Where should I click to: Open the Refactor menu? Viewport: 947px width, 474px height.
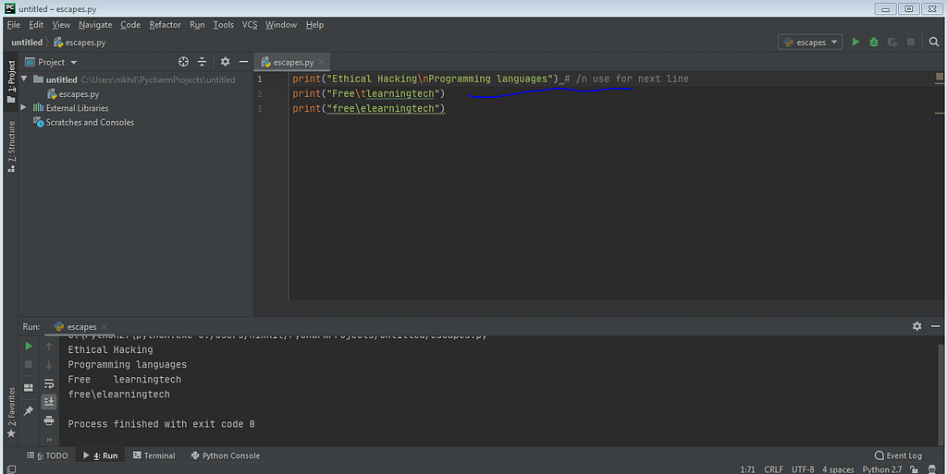click(165, 25)
